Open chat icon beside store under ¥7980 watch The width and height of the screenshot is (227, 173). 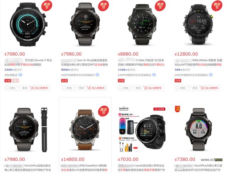click(x=97, y=75)
